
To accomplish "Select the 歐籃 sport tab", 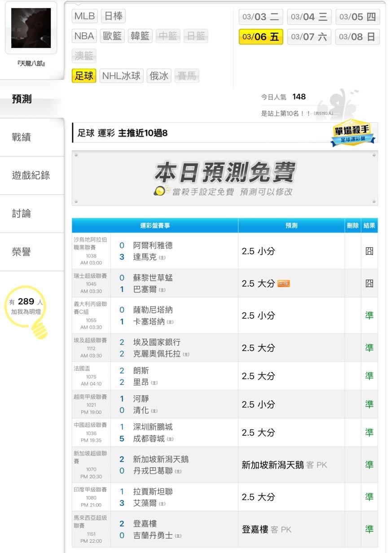I will tap(113, 36).
